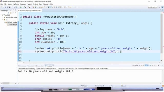
Task: Close the FormattingOutputDemo.java editor tab
Action: coord(41,10)
